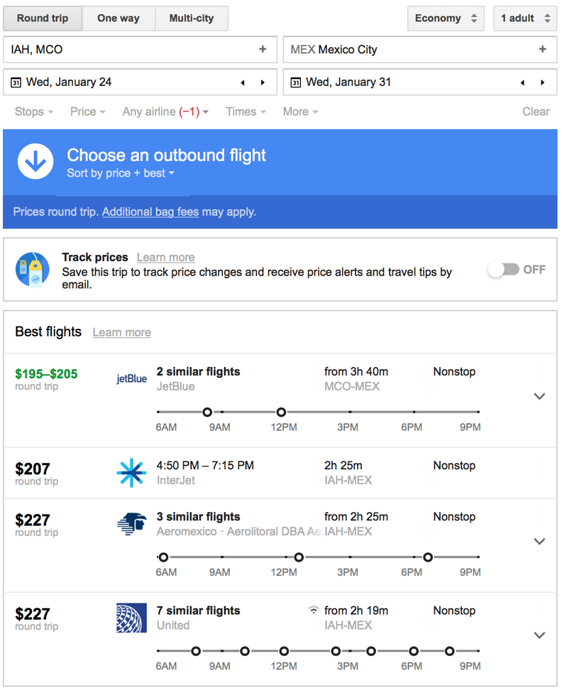Click the InterJet airline logo
The width and height of the screenshot is (562, 693).
coord(131,473)
